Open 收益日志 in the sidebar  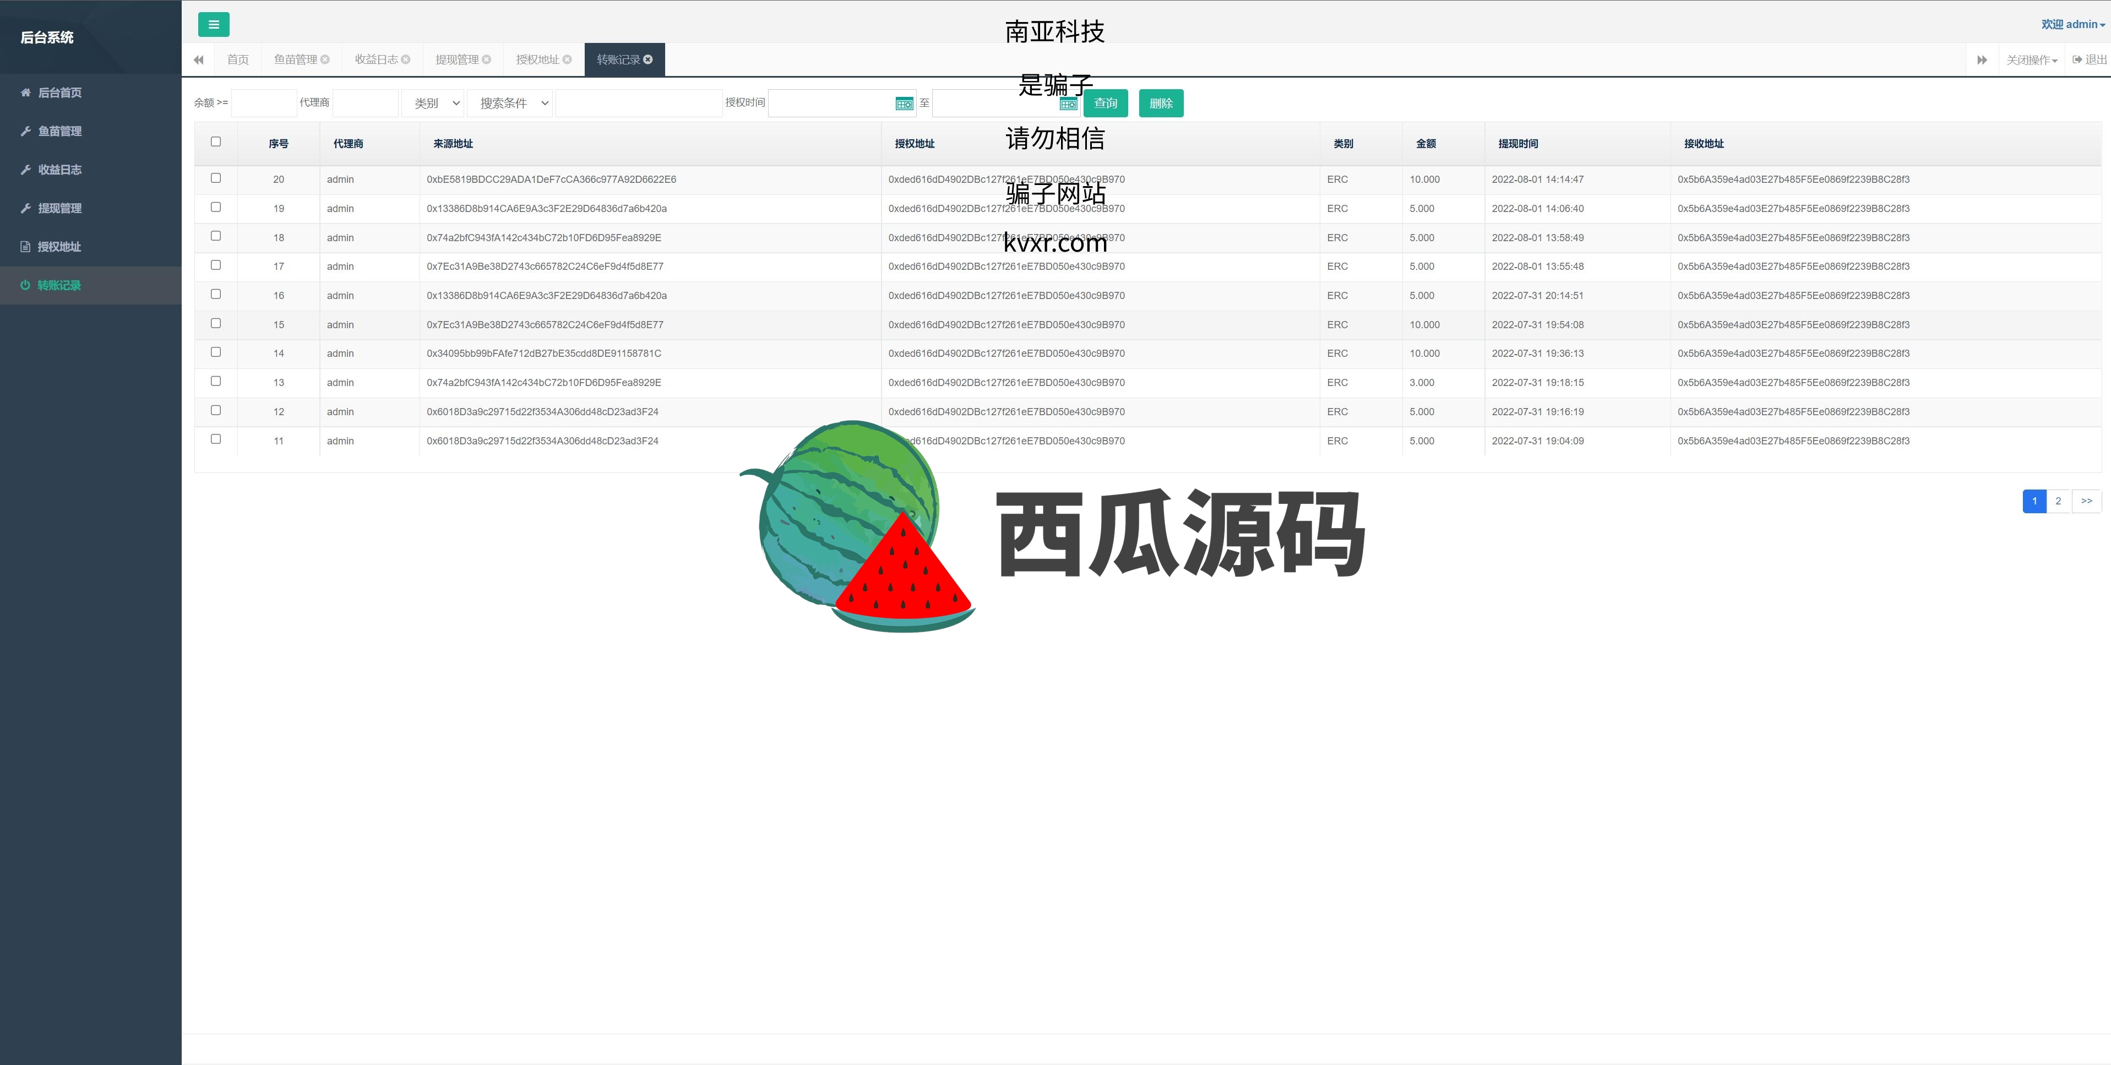(x=90, y=170)
